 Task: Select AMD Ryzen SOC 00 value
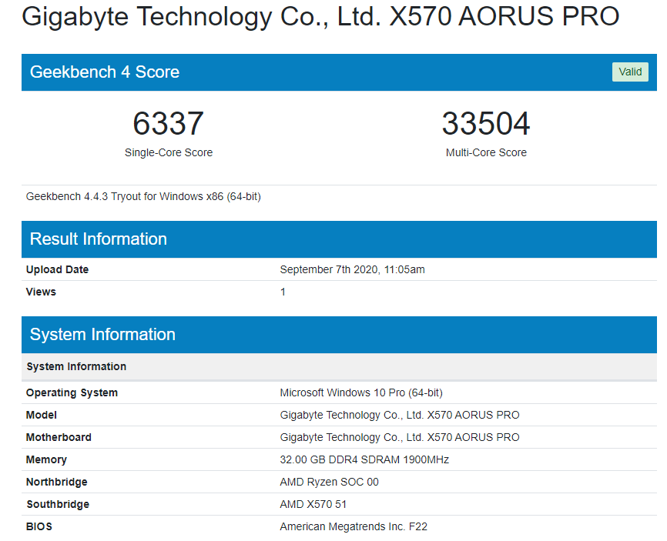coord(329,482)
